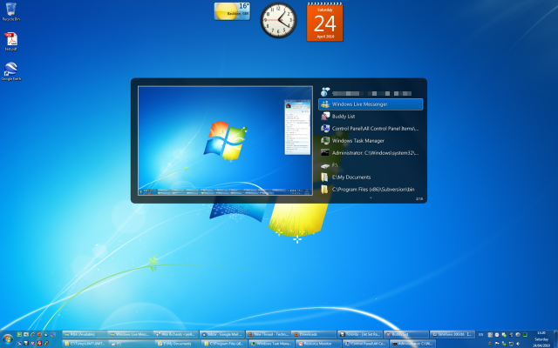This screenshot has width=558, height=348.
Task: Open the taskbar clock showing Saturday
Action: click(541, 339)
